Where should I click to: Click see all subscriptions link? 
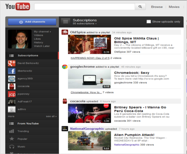click(51, 116)
